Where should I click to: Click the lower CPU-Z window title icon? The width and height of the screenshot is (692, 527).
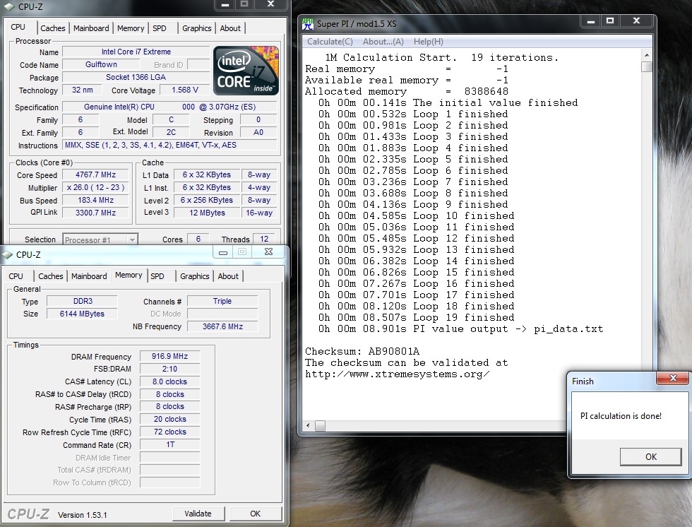pos(8,255)
